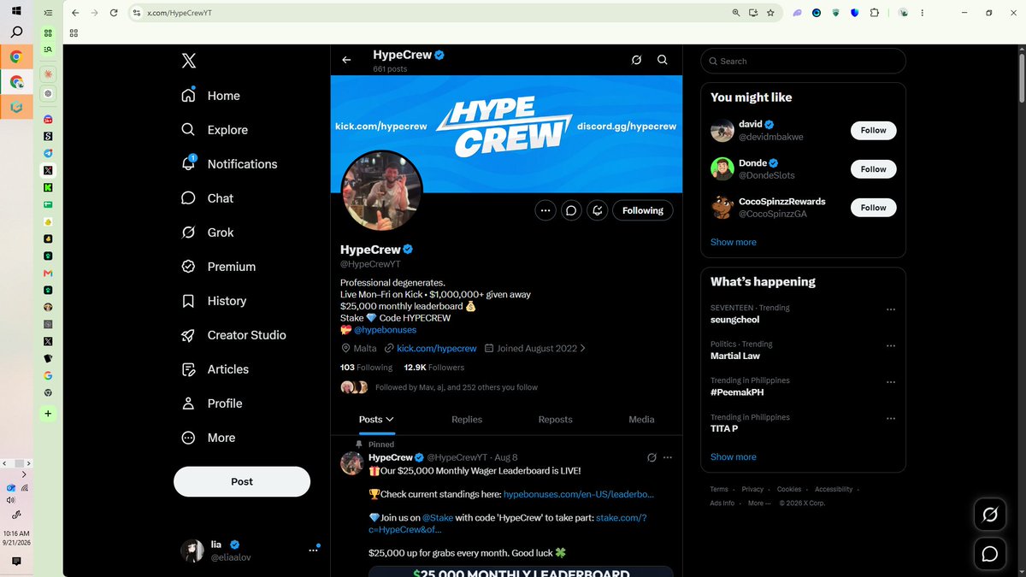View 103 Following list
Viewport: 1026px width, 577px height.
(x=366, y=368)
